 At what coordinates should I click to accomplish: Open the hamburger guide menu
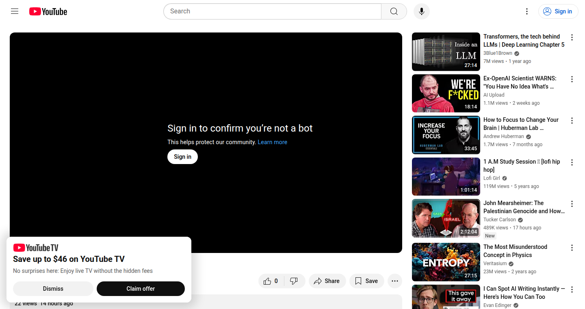coord(15,11)
